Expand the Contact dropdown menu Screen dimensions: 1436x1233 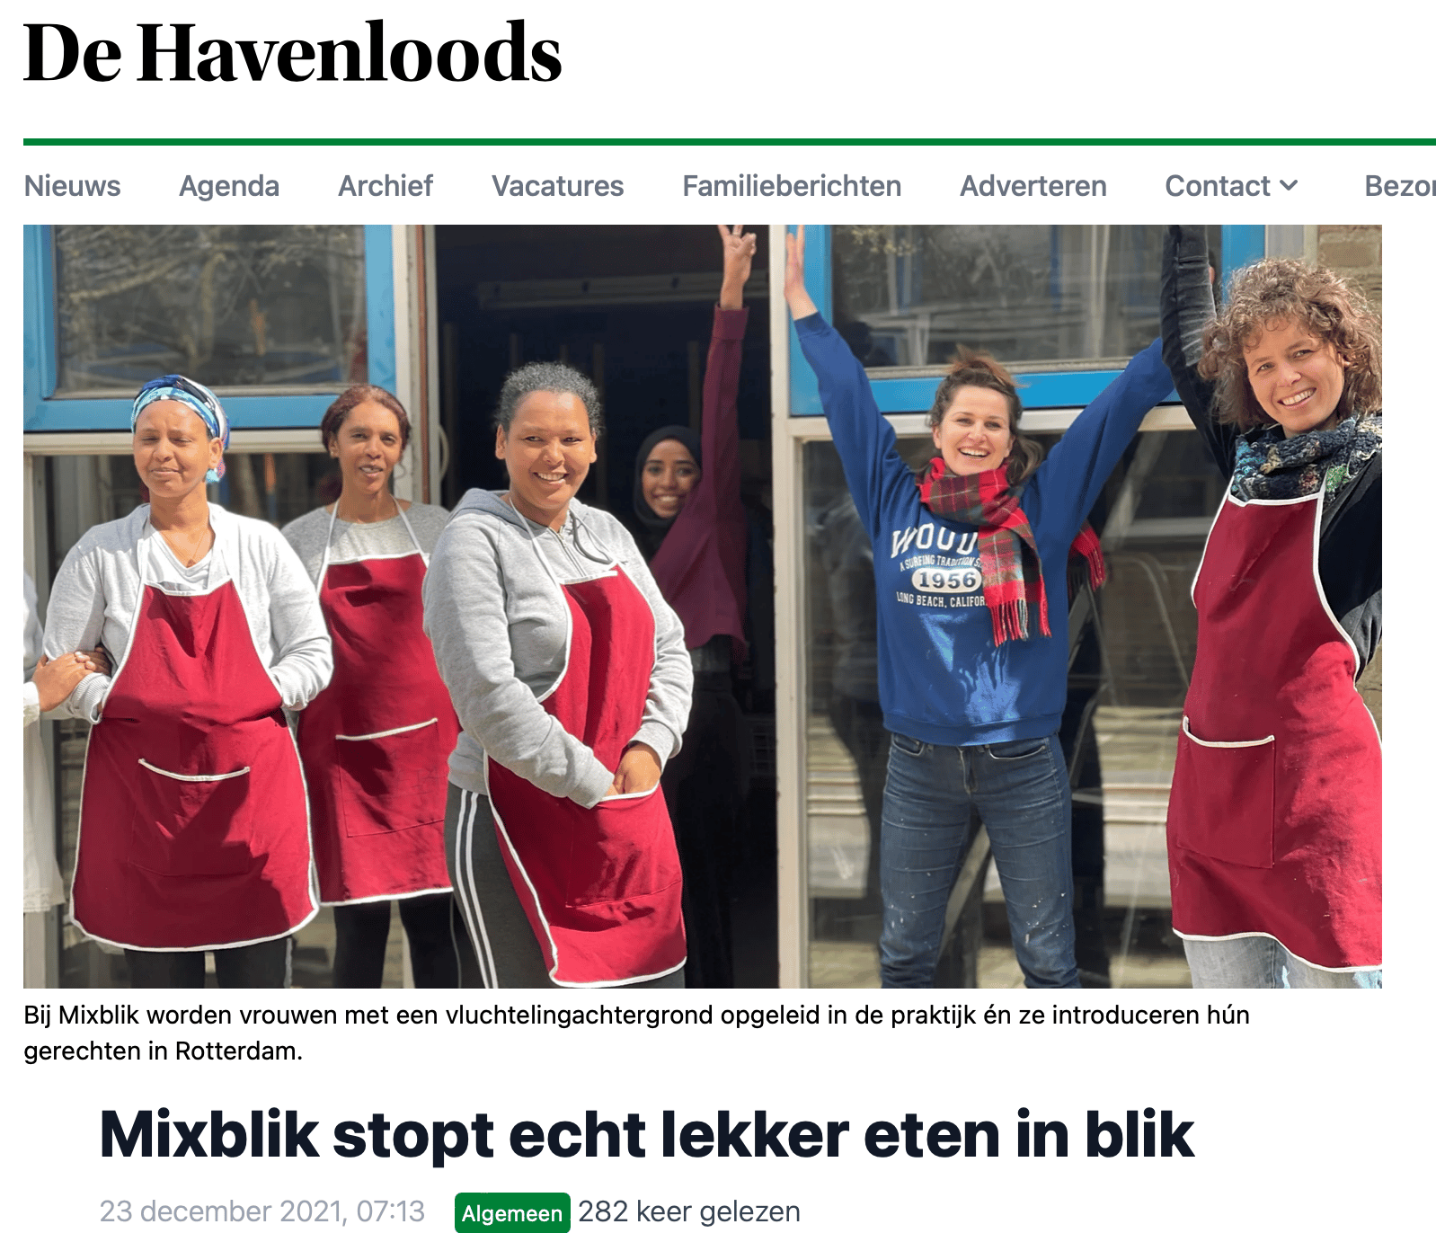(1232, 186)
